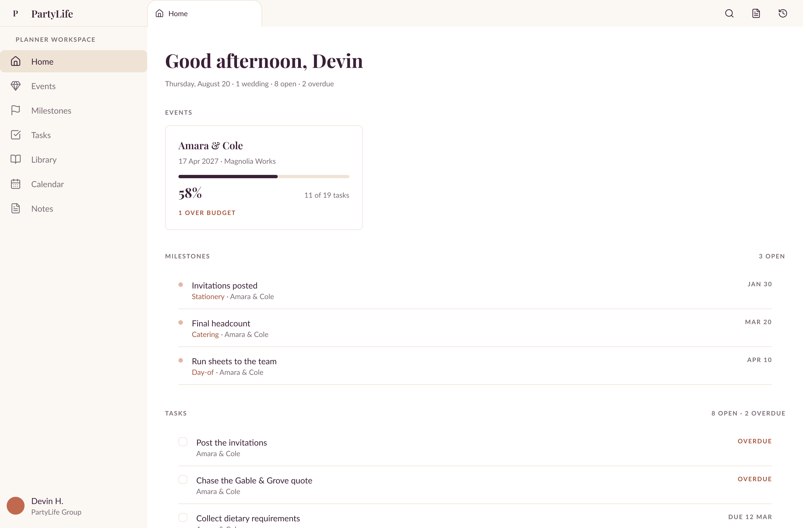Open the Amara & Cole event card
The image size is (803, 528).
tap(264, 178)
